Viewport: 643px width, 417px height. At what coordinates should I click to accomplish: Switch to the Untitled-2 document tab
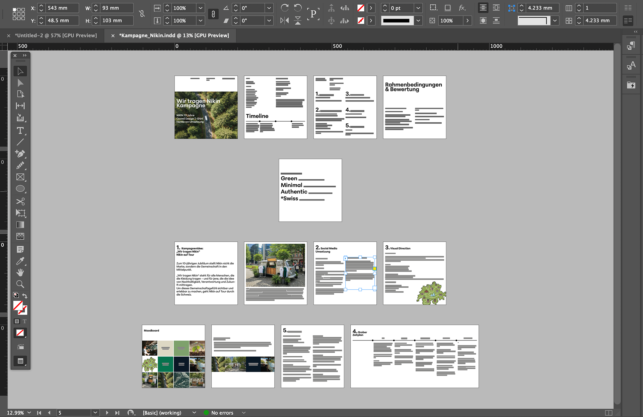click(x=56, y=36)
